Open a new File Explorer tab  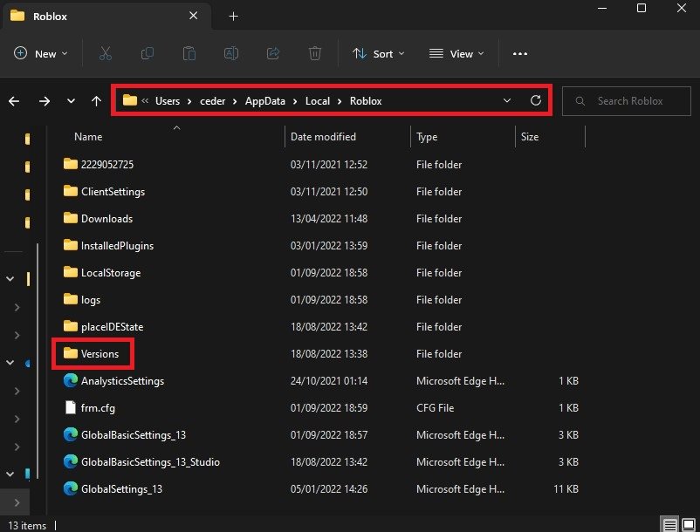click(233, 16)
